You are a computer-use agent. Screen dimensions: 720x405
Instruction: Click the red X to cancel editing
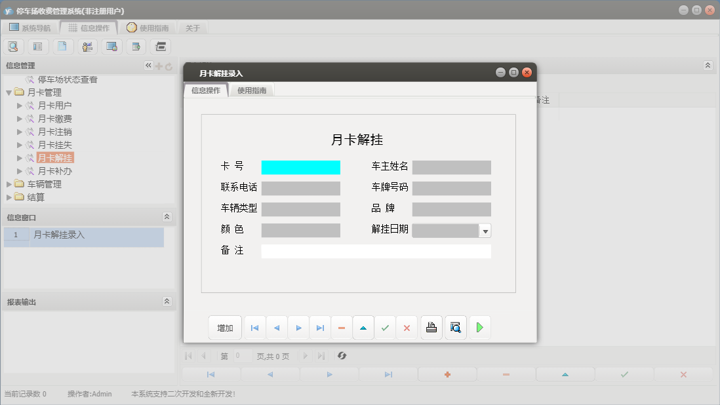pos(407,327)
